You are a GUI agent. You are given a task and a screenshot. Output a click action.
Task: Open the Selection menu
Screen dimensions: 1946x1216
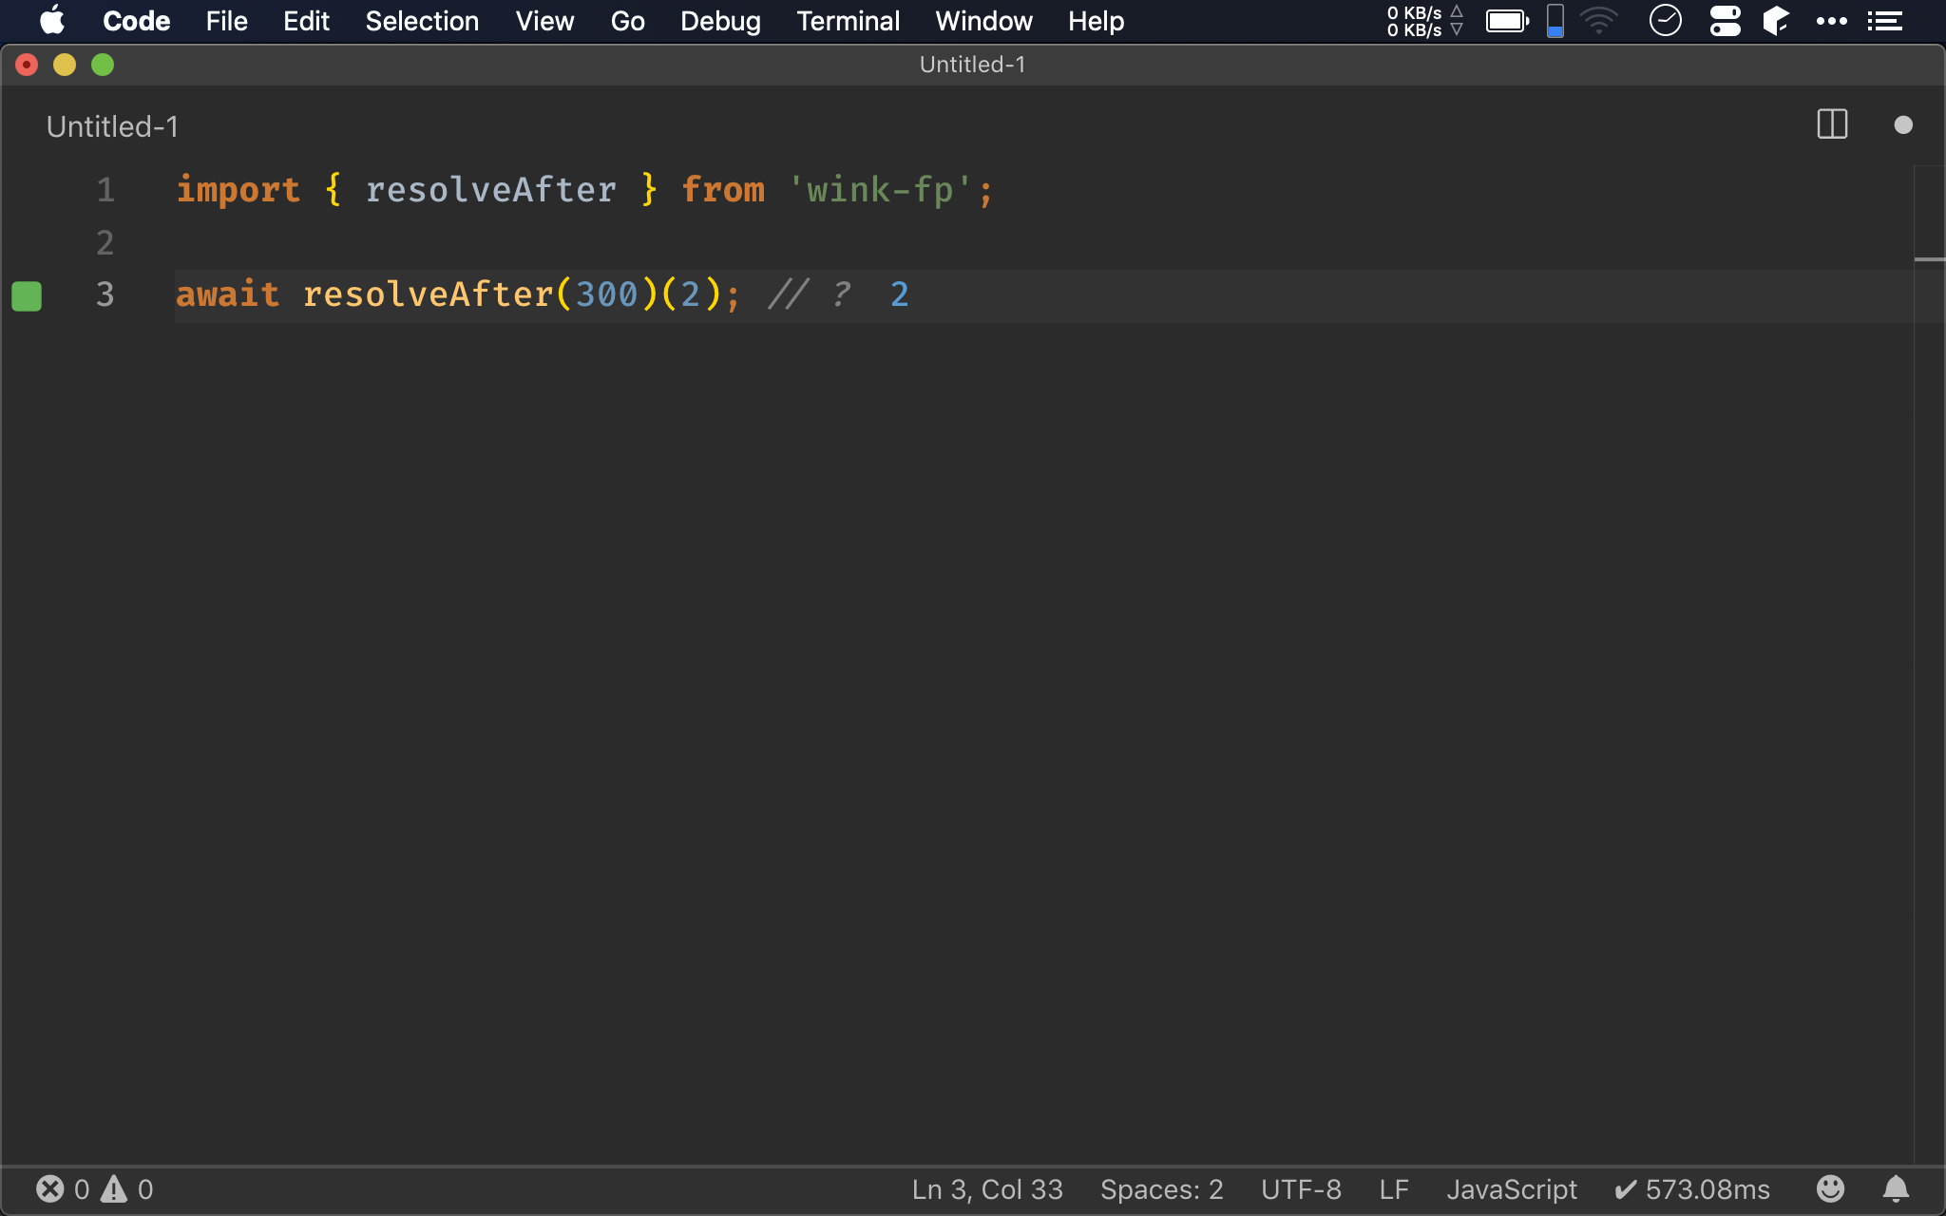coord(422,21)
